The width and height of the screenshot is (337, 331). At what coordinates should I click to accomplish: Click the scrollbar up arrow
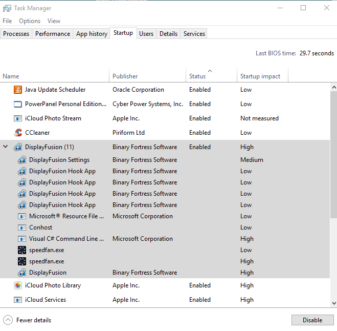click(334, 87)
